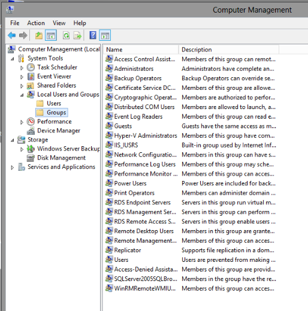The image size is (308, 311).
Task: Expand the Task Scheduler node arrow
Action: click(x=22, y=68)
